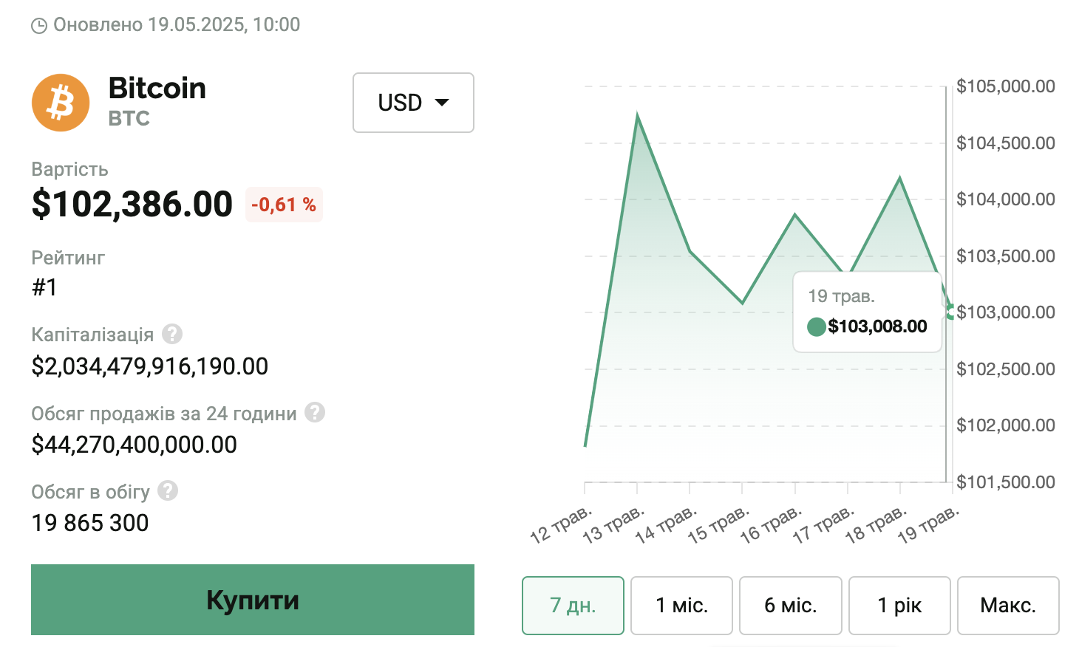Image resolution: width=1079 pixels, height=647 pixels.
Task: Select the 1 рік time range
Action: point(899,606)
